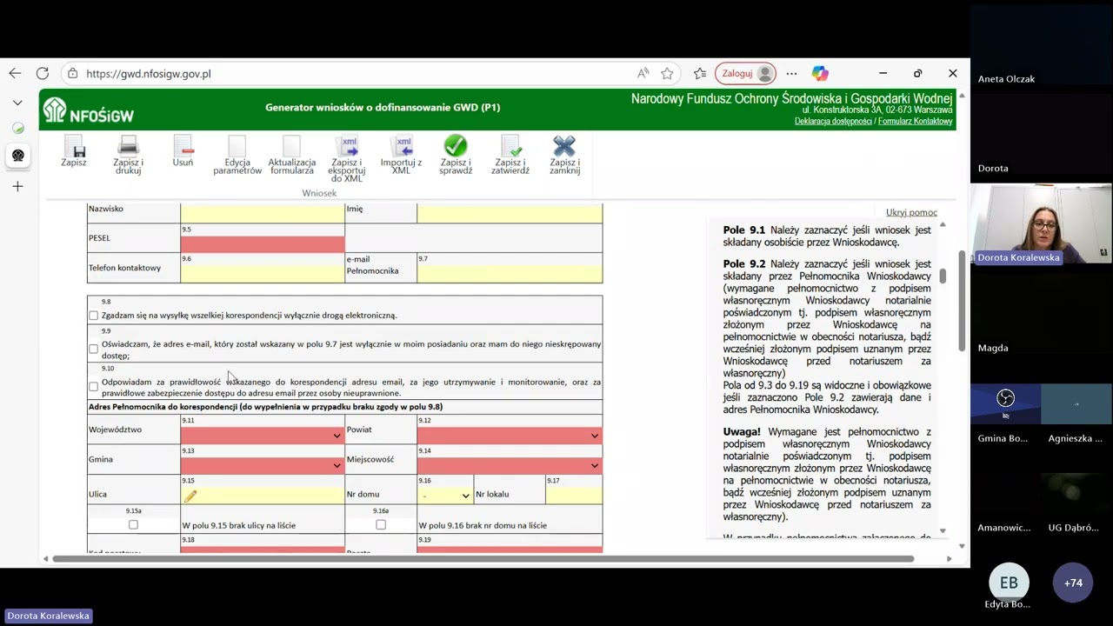Click the Zapisz i zatwierdź icon
Image resolution: width=1113 pixels, height=626 pixels.
tap(510, 146)
